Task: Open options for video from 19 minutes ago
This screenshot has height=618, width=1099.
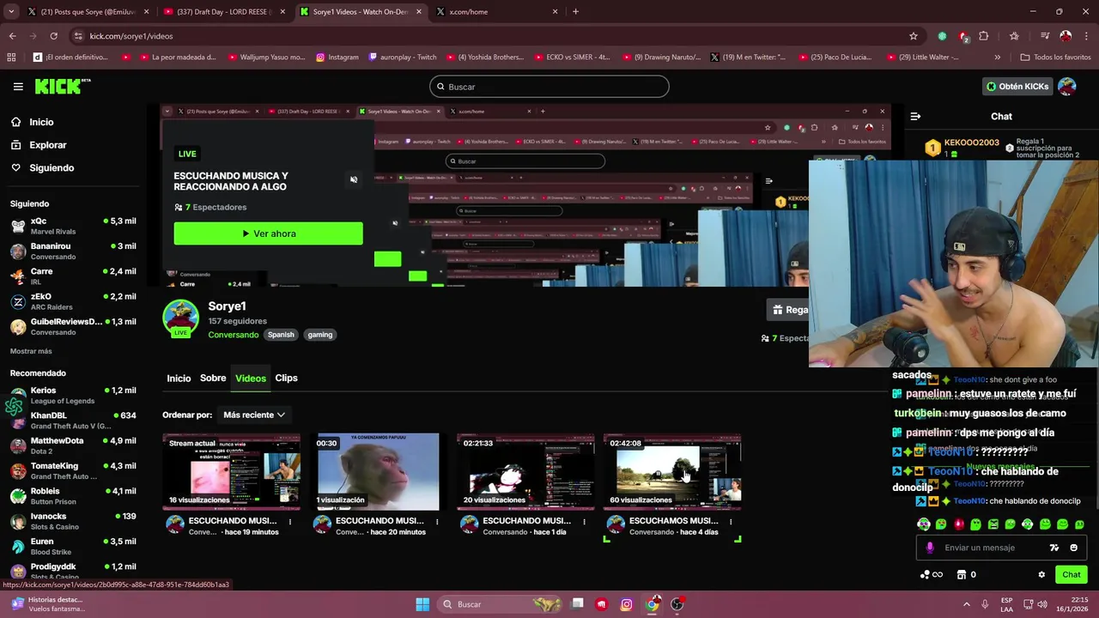Action: coord(290,521)
